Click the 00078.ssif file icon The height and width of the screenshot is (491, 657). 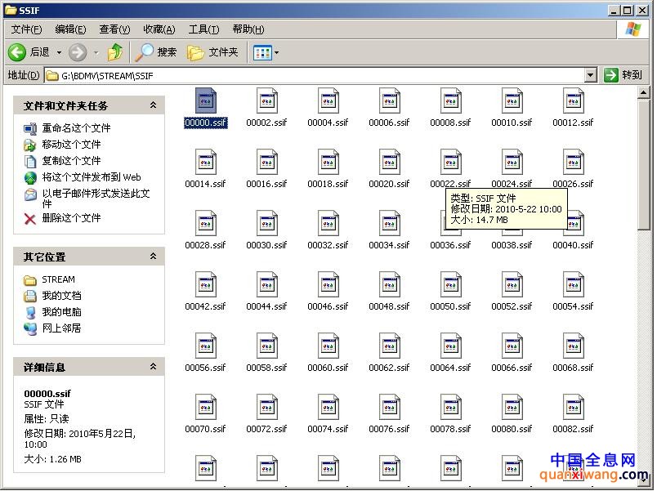pos(451,407)
